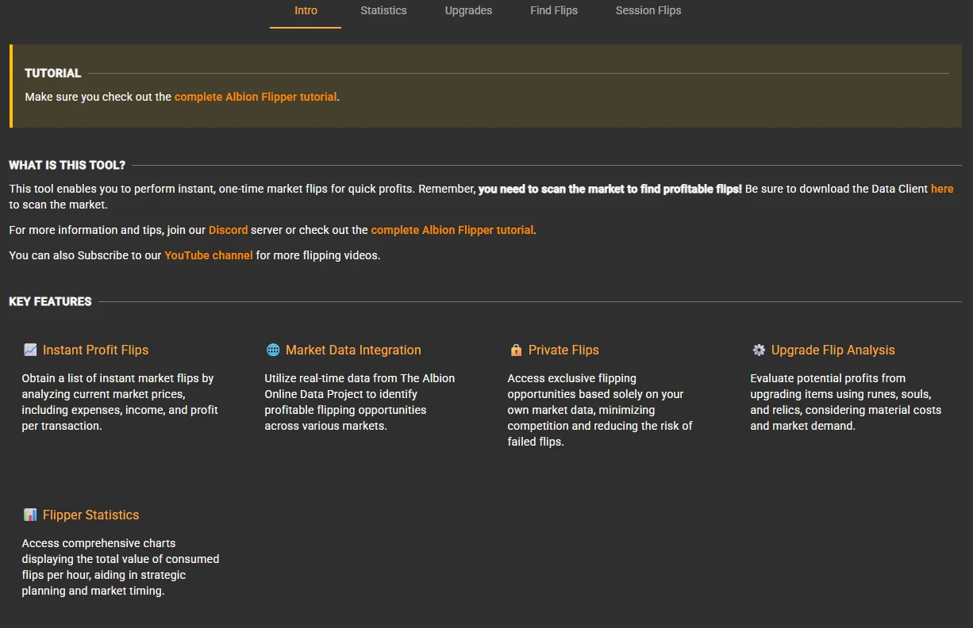973x628 pixels.
Task: Open the Statistics tab
Action: coord(383,11)
